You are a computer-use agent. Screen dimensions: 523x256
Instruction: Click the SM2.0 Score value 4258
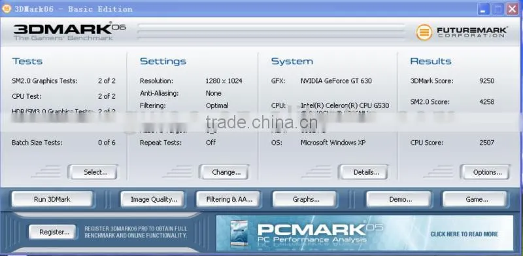click(486, 101)
